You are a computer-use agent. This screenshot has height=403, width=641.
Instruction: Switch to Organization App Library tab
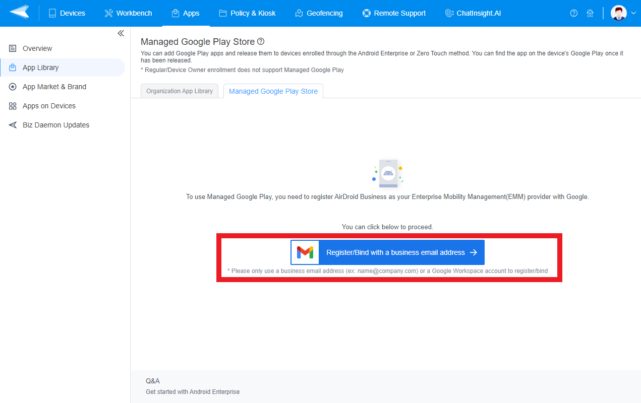(x=180, y=91)
